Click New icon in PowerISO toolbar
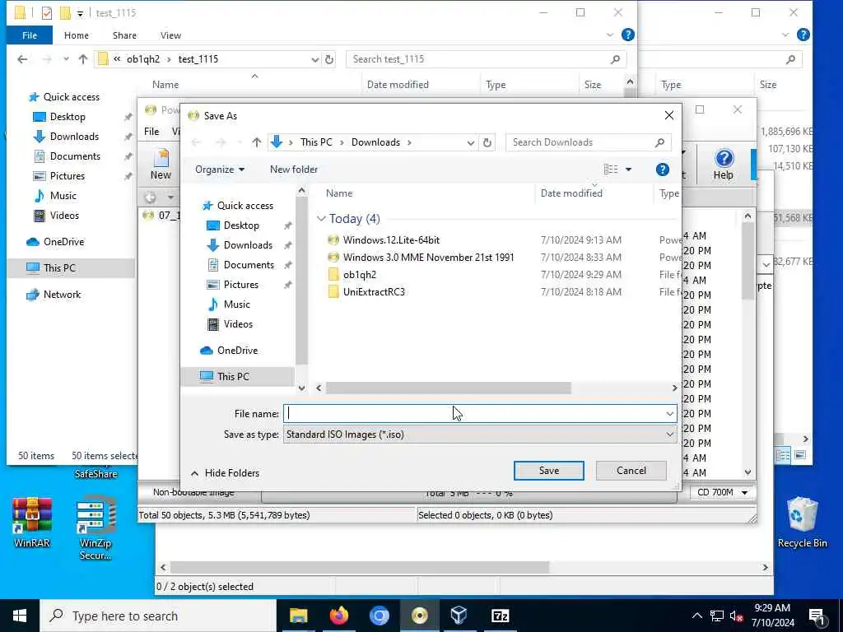The width and height of the screenshot is (843, 632). [161, 165]
